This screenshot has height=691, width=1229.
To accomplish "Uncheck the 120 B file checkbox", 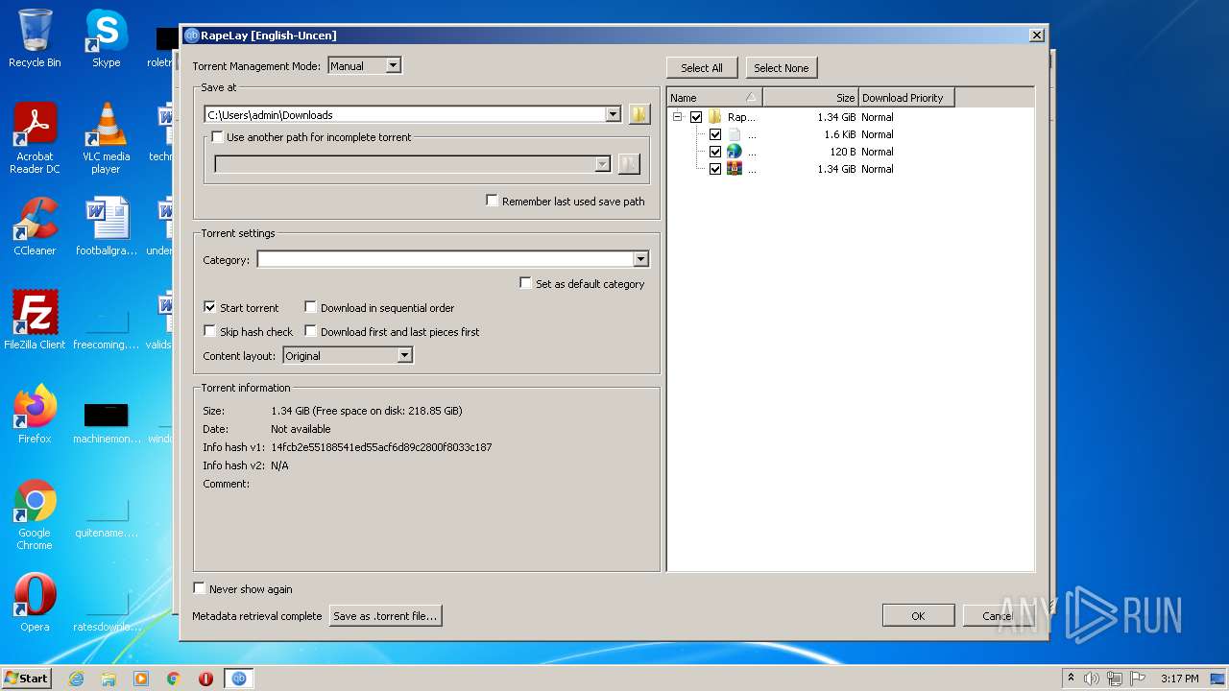I will (x=715, y=152).
